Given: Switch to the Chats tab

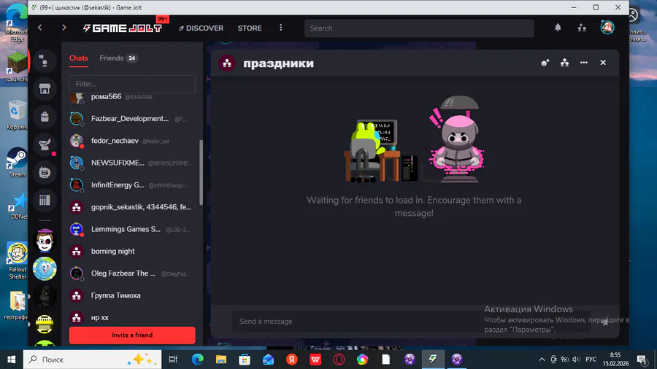Looking at the screenshot, I should (x=79, y=58).
